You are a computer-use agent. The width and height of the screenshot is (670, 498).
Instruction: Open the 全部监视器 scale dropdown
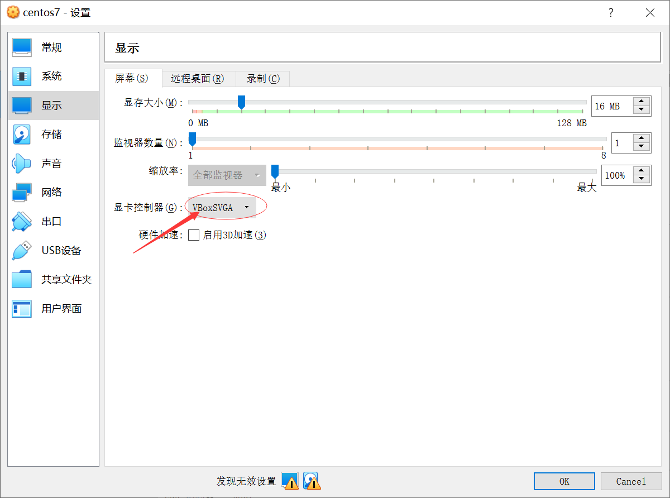point(227,175)
